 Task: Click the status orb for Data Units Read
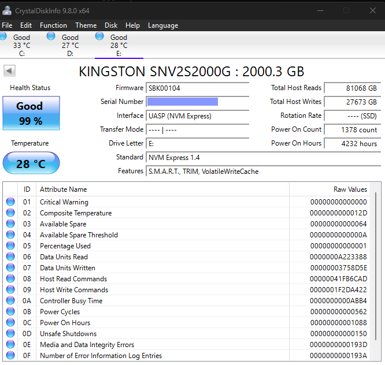coord(10,256)
